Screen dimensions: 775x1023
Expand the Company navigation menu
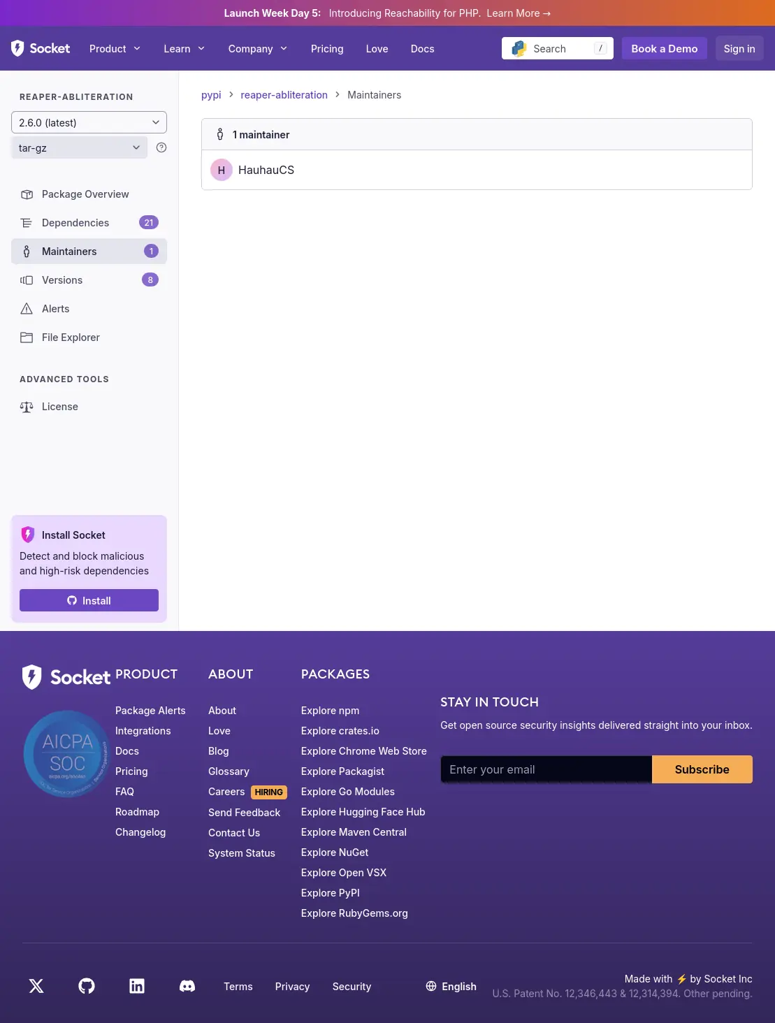[257, 48]
